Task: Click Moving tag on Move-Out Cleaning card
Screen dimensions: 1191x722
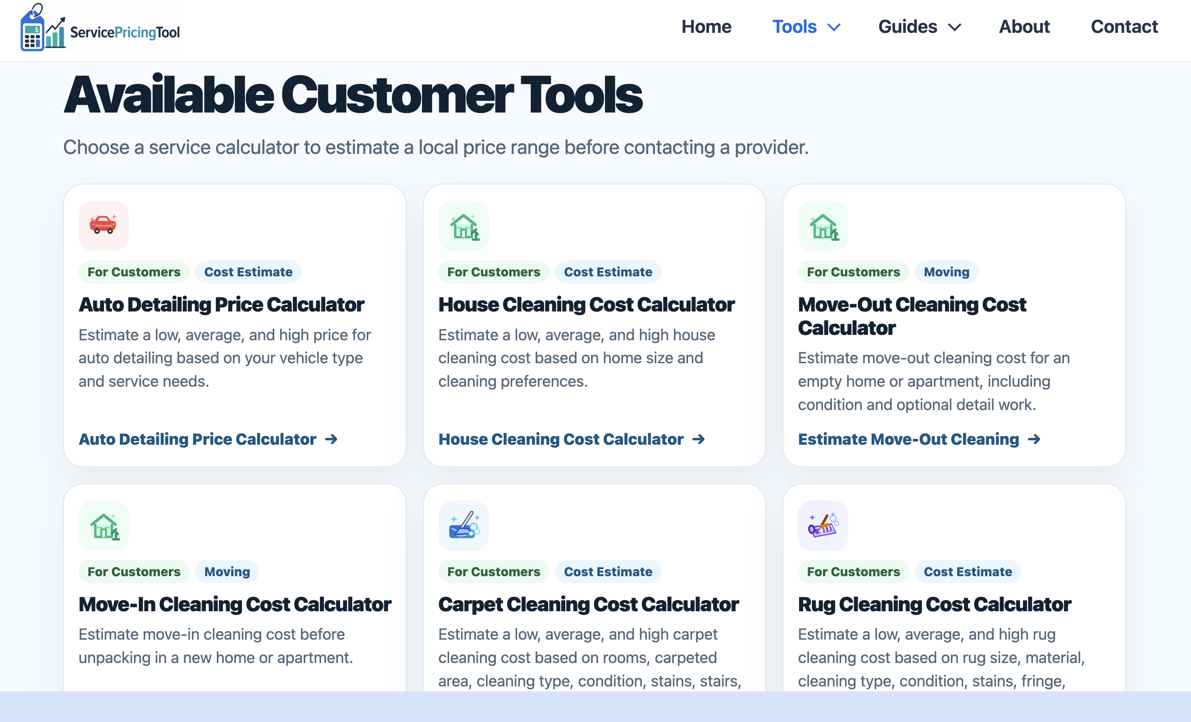Action: [946, 272]
